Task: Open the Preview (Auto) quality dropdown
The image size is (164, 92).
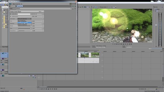Action: coord(108,7)
